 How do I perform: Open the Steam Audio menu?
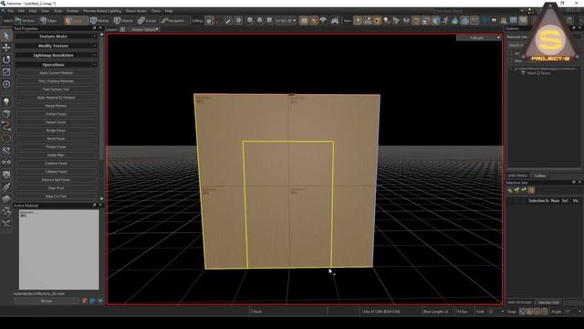tap(136, 11)
